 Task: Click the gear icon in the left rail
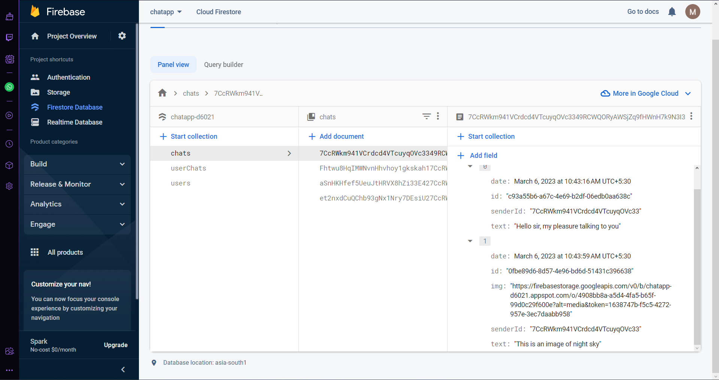(9, 186)
